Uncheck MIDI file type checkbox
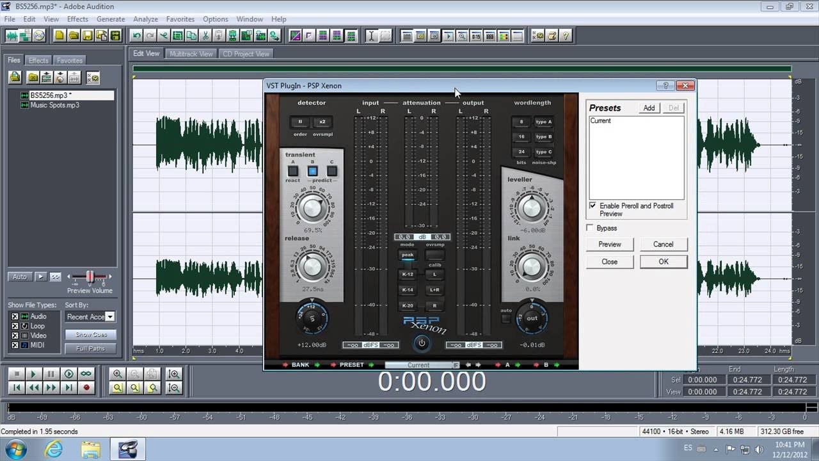819x461 pixels. [15, 345]
